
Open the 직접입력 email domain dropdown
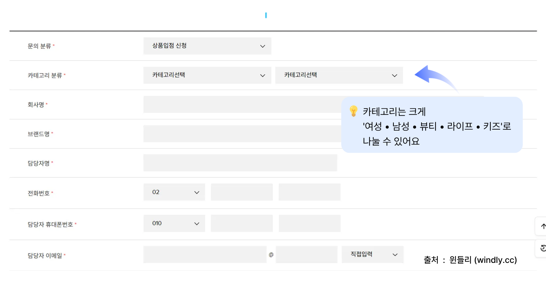(x=372, y=254)
